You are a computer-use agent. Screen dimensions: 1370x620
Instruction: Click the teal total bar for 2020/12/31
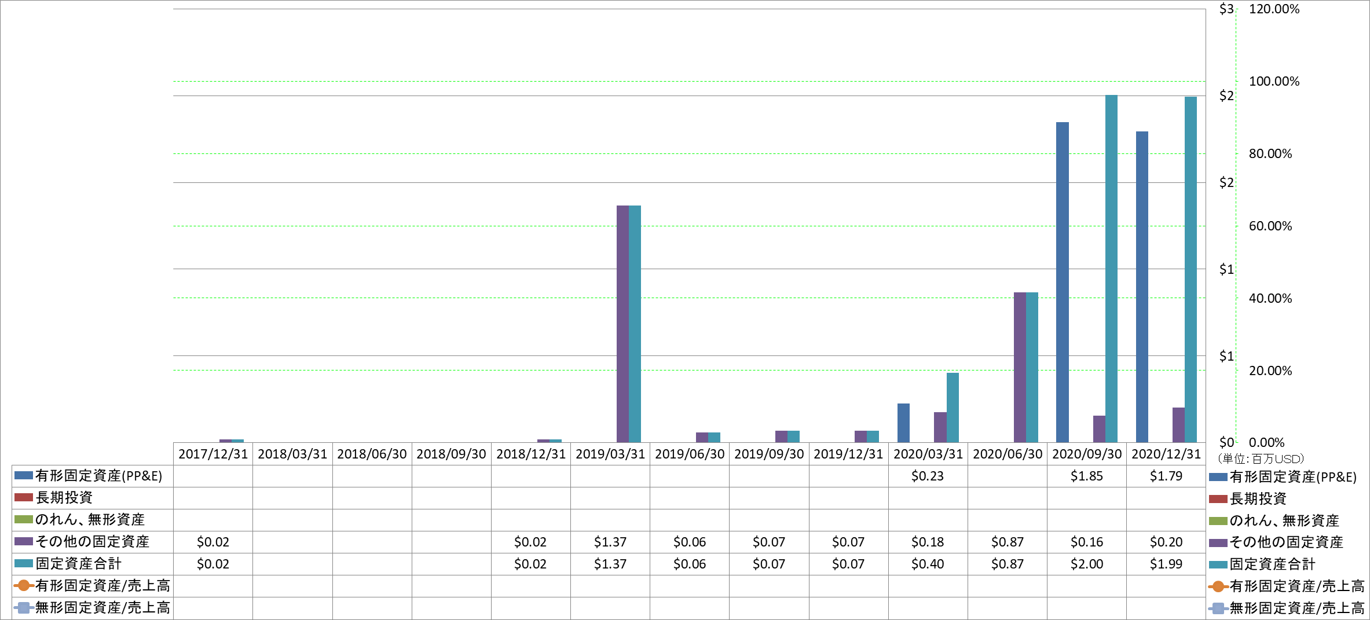[1190, 270]
